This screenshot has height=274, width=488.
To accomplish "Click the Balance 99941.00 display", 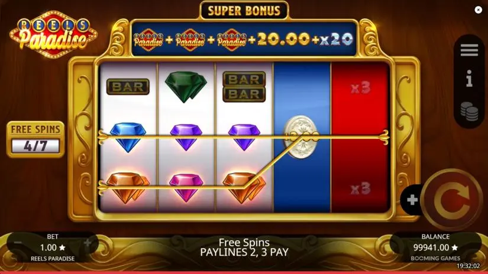I will 435,247.
